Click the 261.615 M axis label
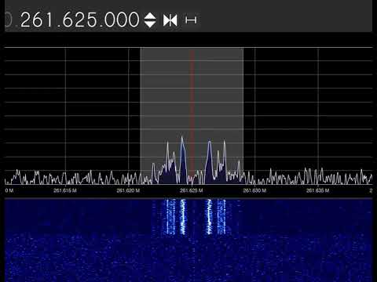This screenshot has height=282, width=377. pos(65,190)
